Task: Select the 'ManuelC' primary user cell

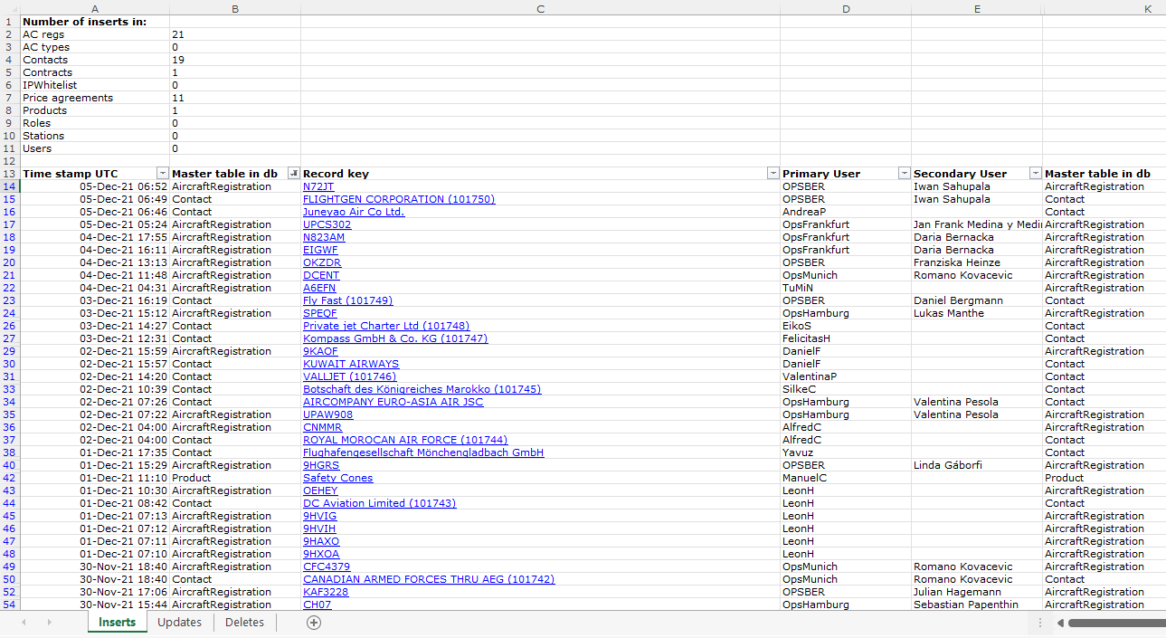Action: point(846,478)
